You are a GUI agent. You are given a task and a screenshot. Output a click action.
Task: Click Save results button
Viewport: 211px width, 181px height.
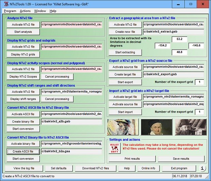[181, 159]
